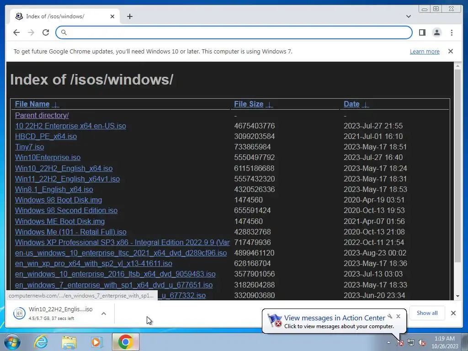Click the browser forward arrow
This screenshot has width=468, height=351.
pyautogui.click(x=31, y=32)
